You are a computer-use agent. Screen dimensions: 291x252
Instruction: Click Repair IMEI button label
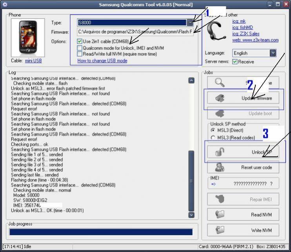coord(260,199)
